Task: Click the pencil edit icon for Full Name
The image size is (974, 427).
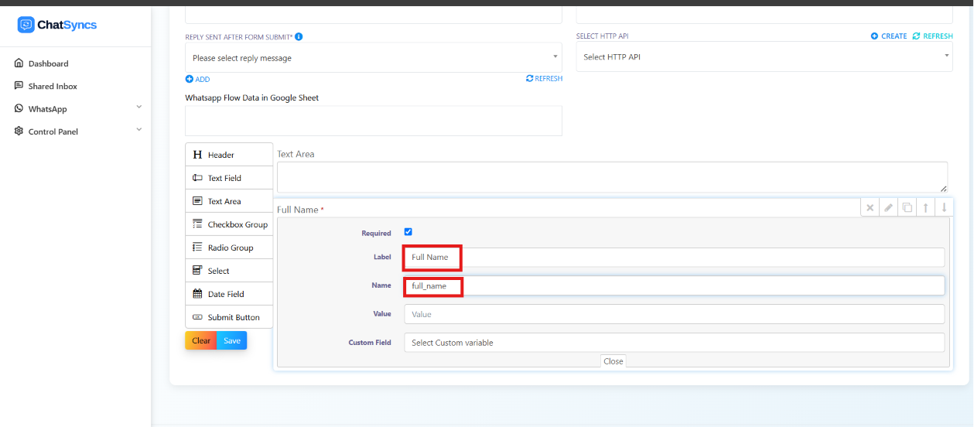Action: click(889, 207)
